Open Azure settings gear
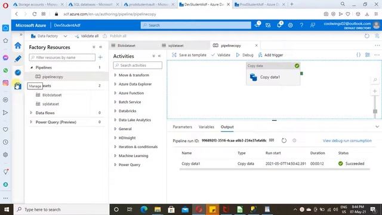This screenshot has width=382, height=215. (290, 25)
